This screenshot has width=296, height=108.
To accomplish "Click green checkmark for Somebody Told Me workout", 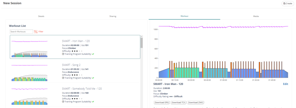I will 93,102.
